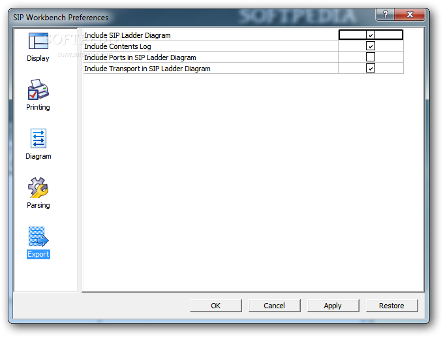
Task: Uncheck Include Contents Log checkbox
Action: [371, 46]
